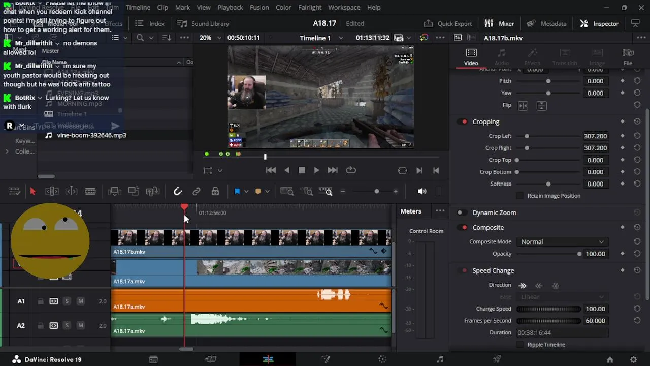Toggle the timeline Snapping magnet icon
The height and width of the screenshot is (366, 650).
(x=178, y=192)
